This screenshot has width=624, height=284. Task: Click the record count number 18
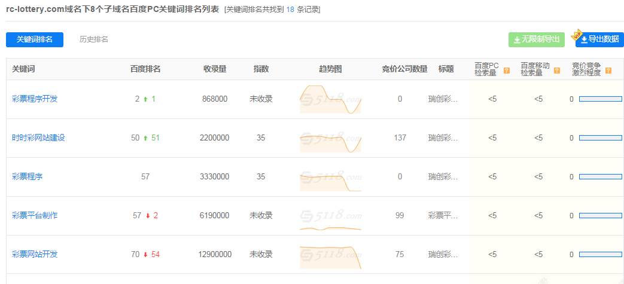click(x=290, y=10)
